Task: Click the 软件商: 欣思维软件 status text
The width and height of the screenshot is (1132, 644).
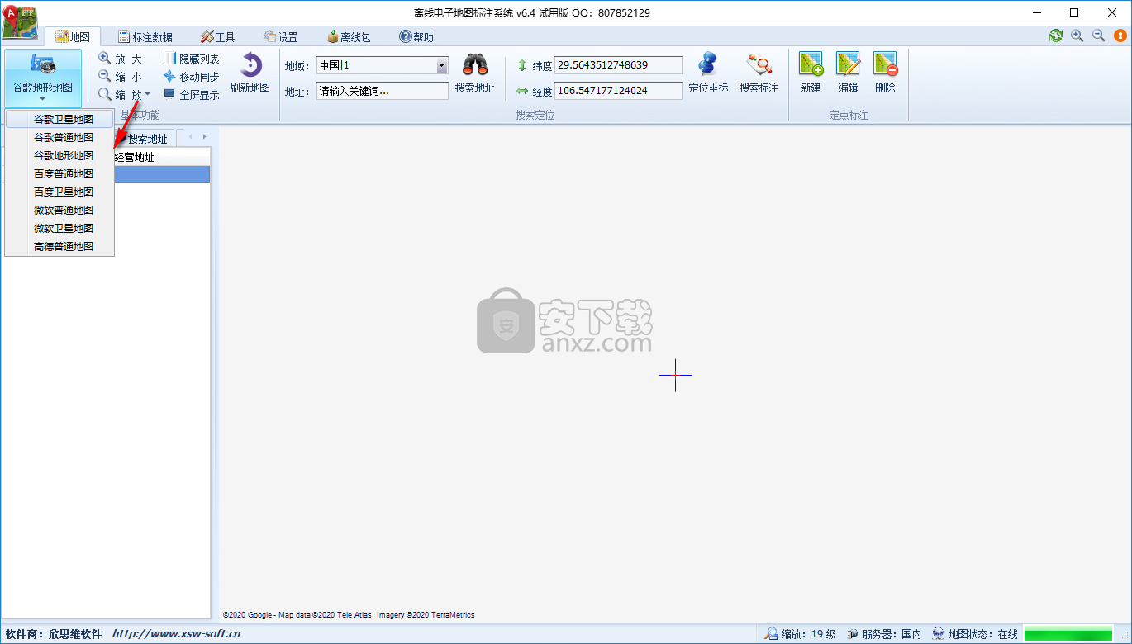Action: [x=54, y=634]
